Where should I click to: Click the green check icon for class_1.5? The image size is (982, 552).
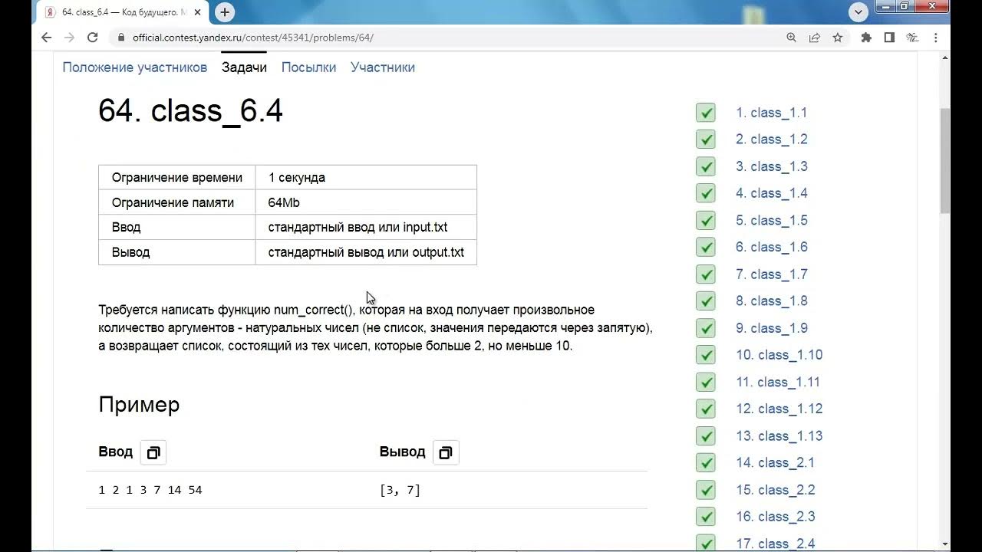tap(706, 220)
